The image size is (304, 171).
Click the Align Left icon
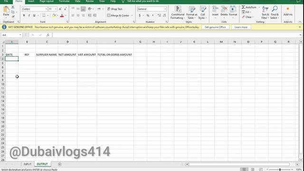point(73,15)
